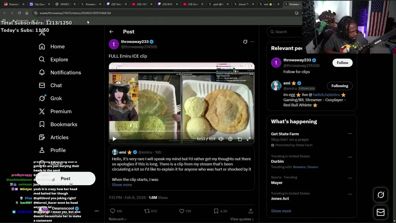Image resolution: width=396 pixels, height=223 pixels.
Task: Open Deansocool account menu dots
Action: coord(97,211)
